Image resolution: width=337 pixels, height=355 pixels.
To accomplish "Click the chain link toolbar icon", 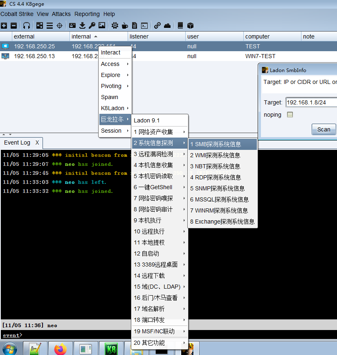I will tap(157, 25).
